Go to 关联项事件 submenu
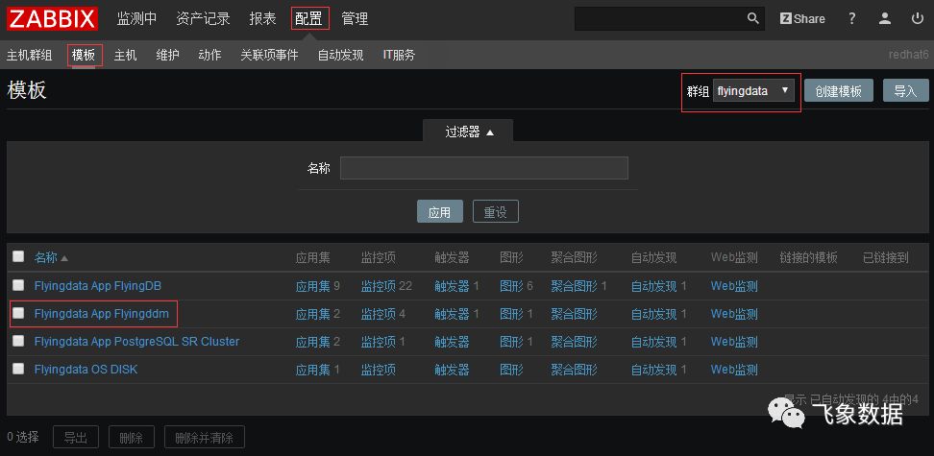The height and width of the screenshot is (456, 934). click(269, 56)
